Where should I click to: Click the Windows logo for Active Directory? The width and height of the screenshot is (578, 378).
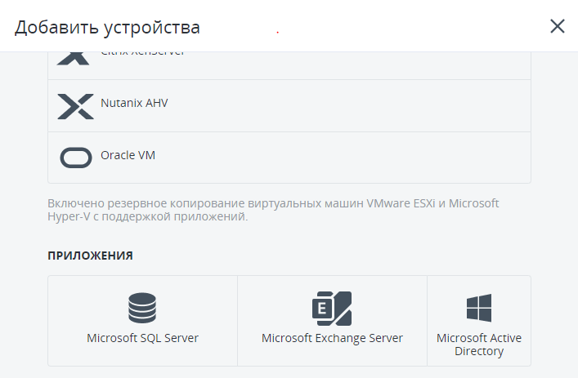[x=478, y=309]
